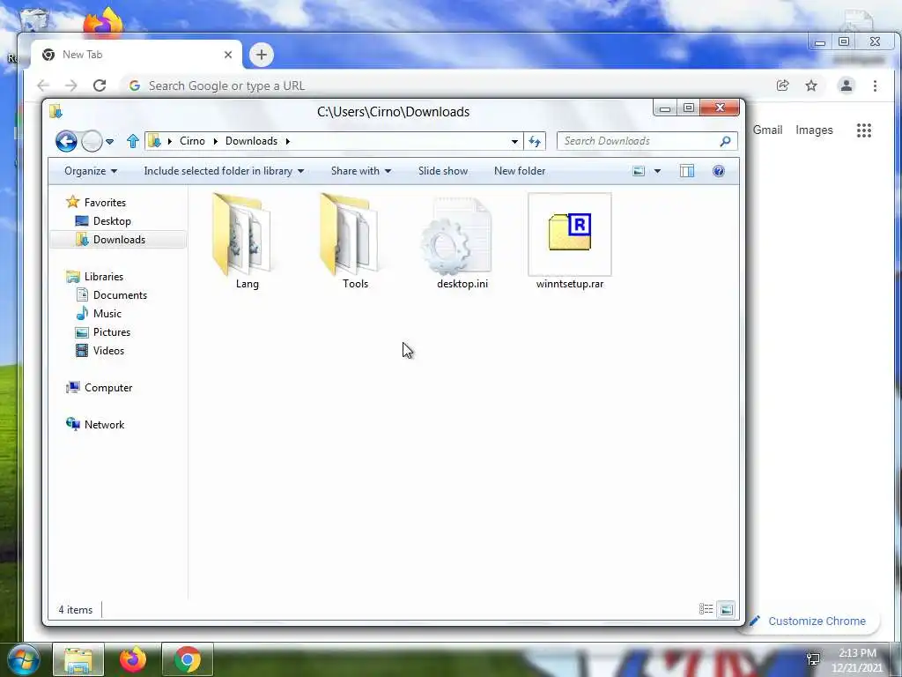Open recent locations dropdown beside Forward arrow

tap(110, 142)
